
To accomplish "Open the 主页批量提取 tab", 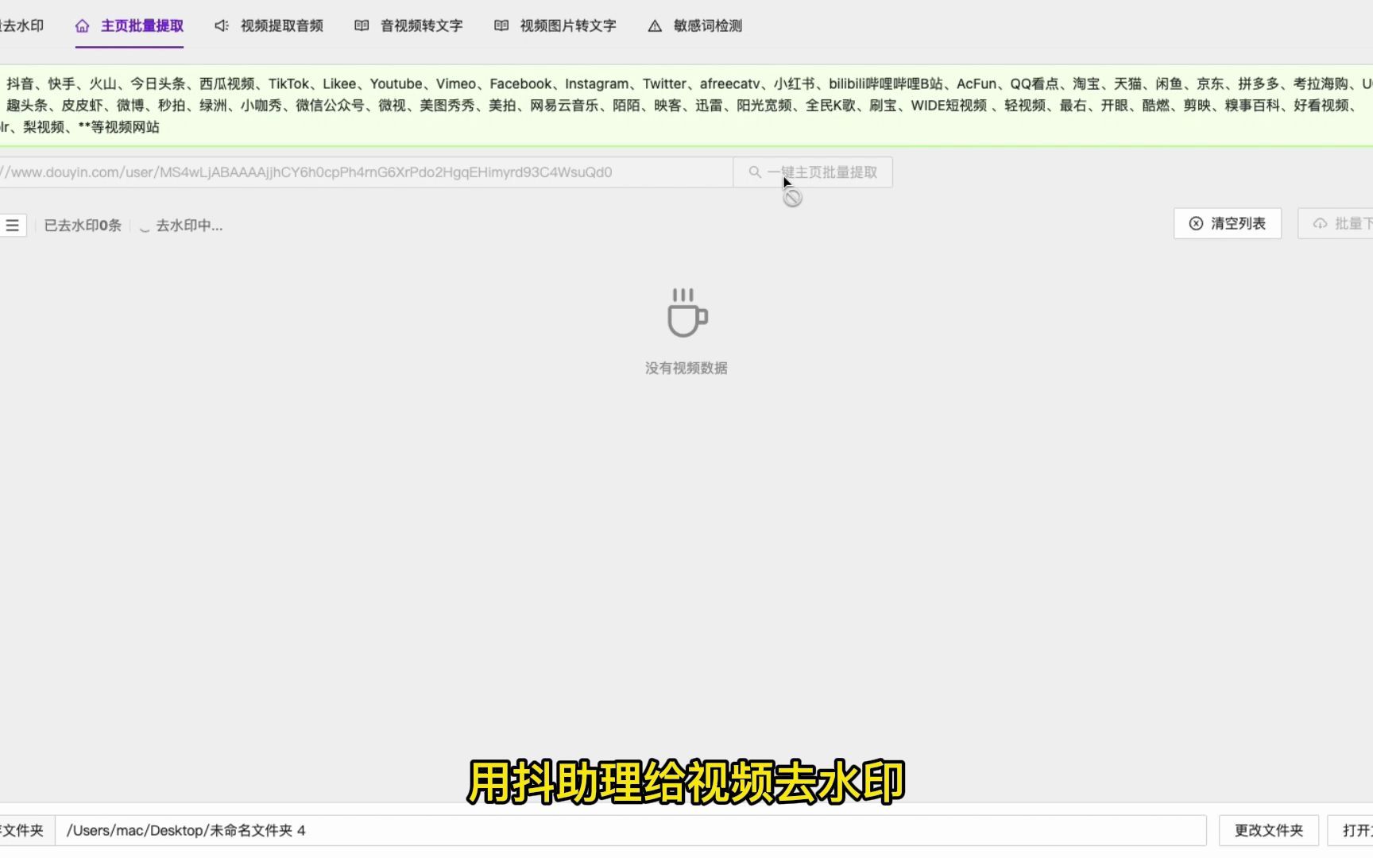I will [x=130, y=26].
